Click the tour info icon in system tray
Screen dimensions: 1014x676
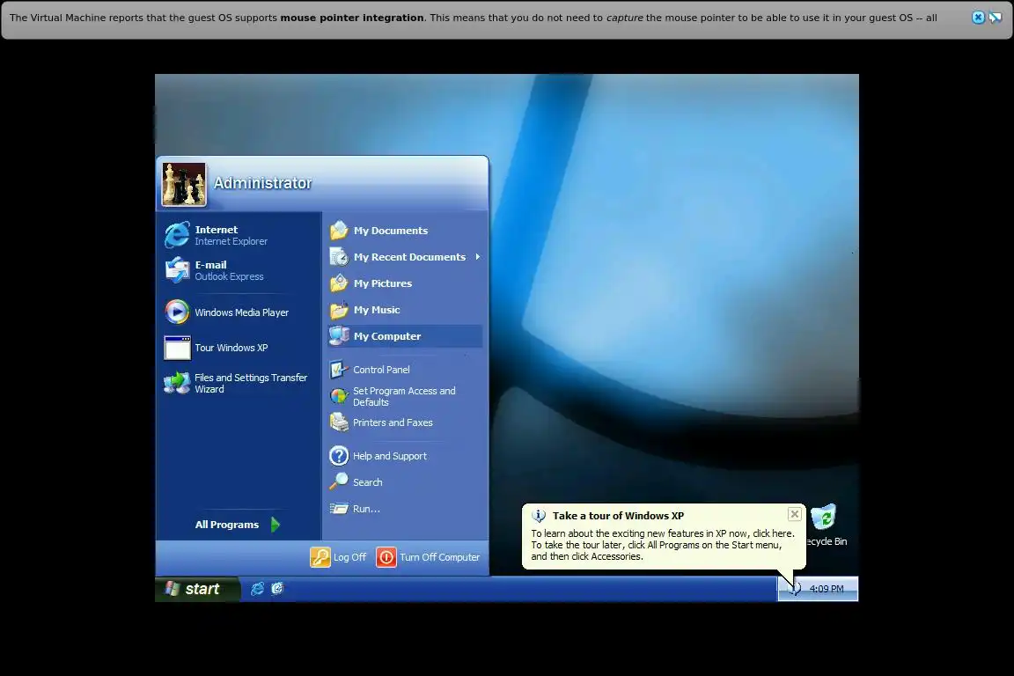click(x=795, y=589)
